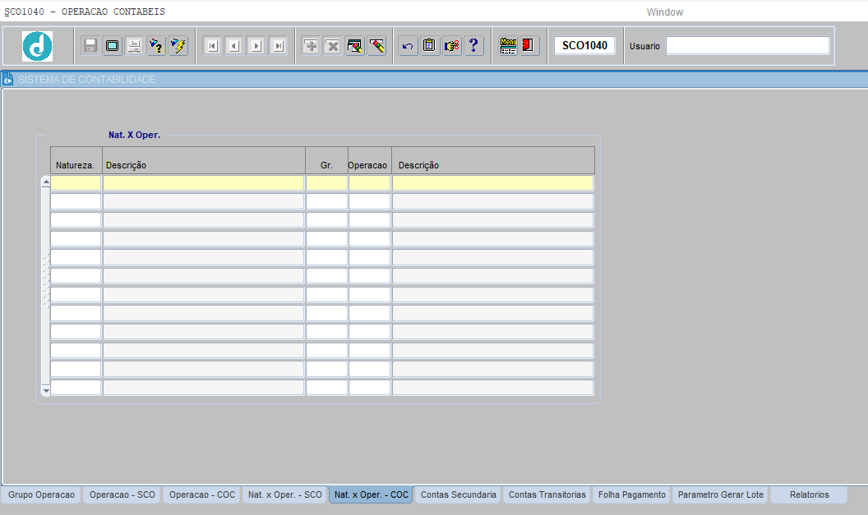Click the exit door icon
The image size is (868, 515).
coord(530,46)
